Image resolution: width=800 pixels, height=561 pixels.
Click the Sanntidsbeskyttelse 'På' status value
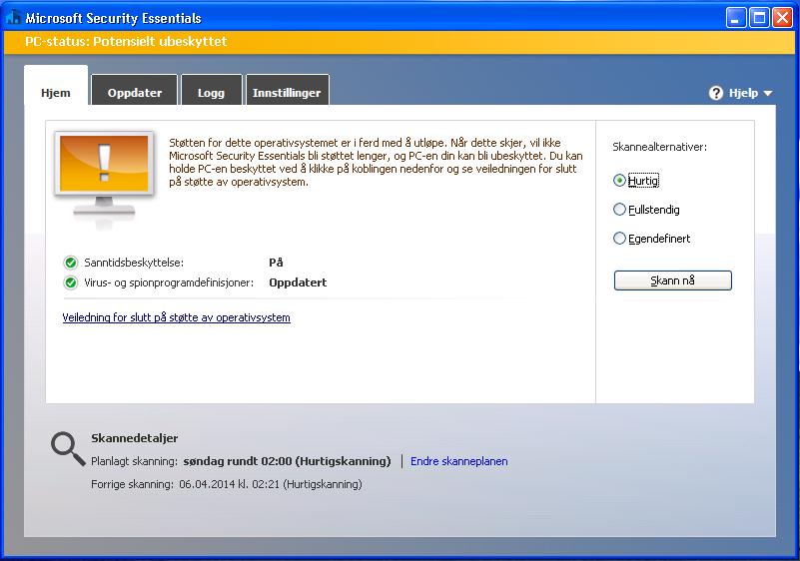tap(276, 263)
